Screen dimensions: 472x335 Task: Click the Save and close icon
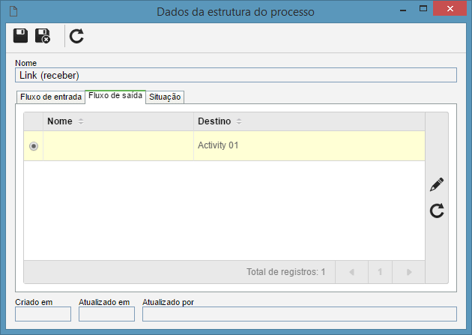click(x=43, y=36)
